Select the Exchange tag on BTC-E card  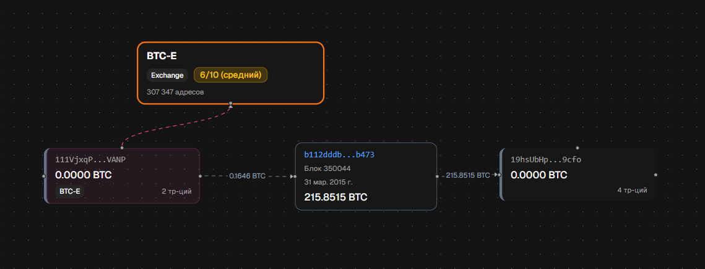click(167, 75)
